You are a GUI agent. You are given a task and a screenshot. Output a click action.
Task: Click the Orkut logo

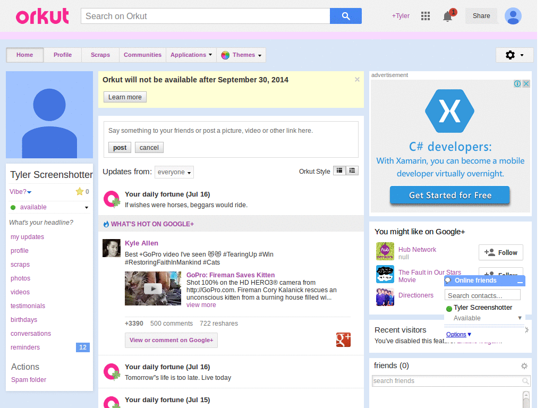point(42,16)
